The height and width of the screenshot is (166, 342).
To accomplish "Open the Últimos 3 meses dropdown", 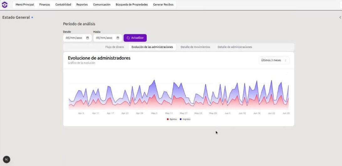I will tap(274, 60).
